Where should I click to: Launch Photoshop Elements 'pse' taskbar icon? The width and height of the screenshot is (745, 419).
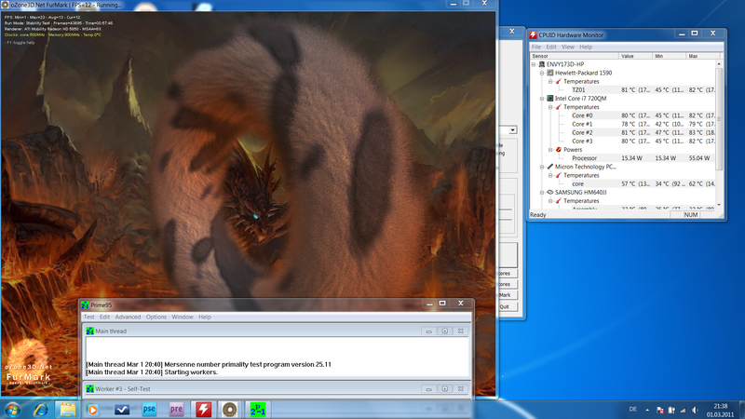[x=149, y=409]
